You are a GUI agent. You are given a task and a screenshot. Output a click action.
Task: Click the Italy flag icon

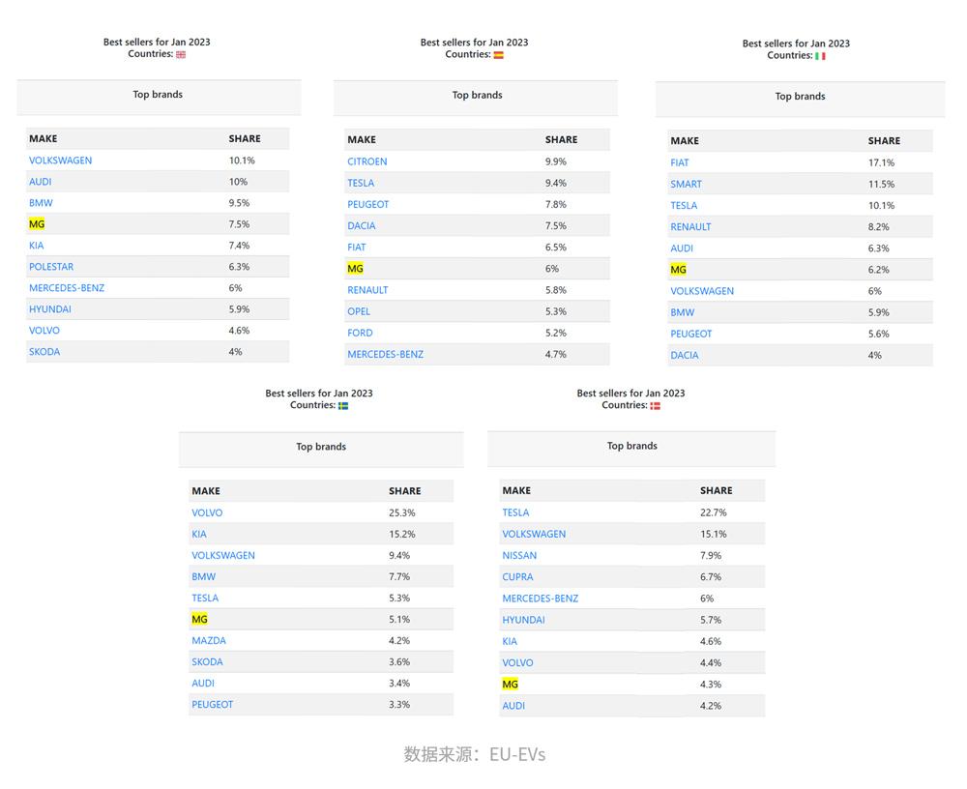[x=820, y=56]
